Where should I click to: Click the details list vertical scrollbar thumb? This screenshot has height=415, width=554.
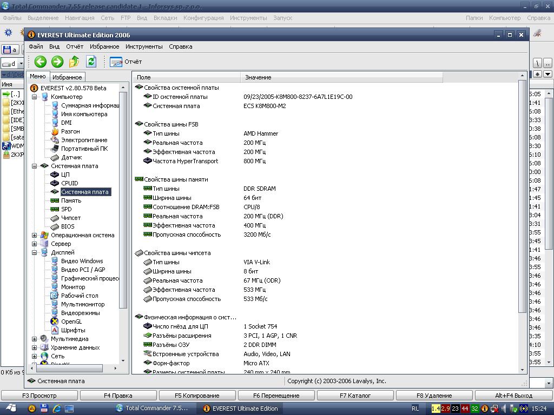pos(522,196)
